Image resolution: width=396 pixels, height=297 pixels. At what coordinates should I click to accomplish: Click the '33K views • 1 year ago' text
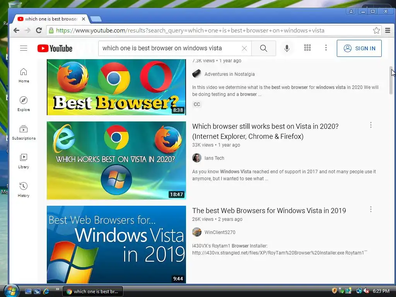[x=216, y=145]
